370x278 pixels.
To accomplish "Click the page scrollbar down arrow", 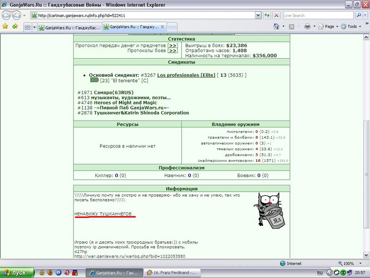I will coord(366,255).
